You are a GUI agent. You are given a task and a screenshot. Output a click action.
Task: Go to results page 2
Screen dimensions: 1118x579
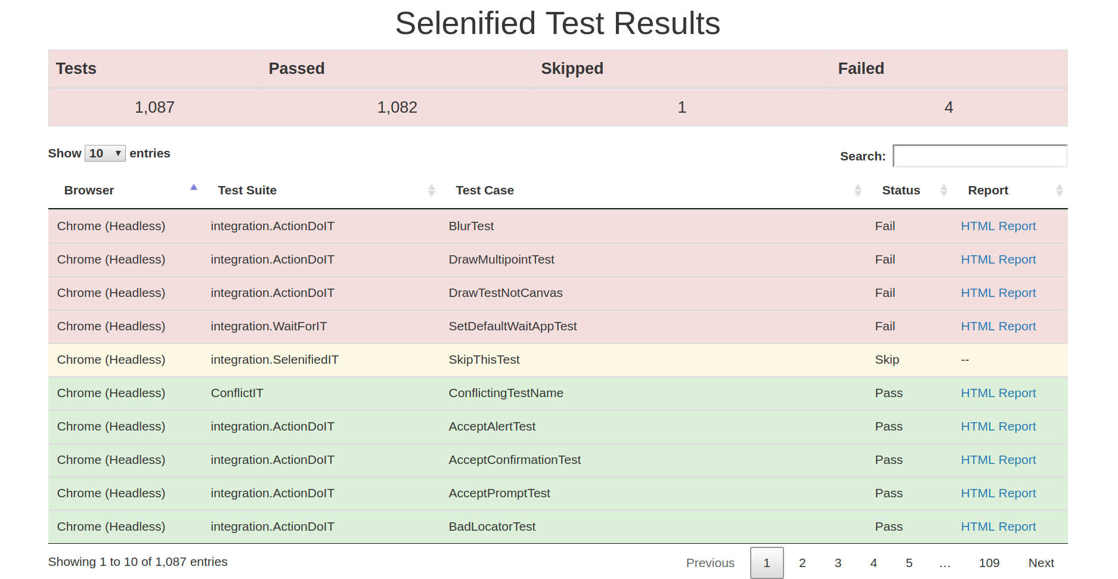coord(802,563)
